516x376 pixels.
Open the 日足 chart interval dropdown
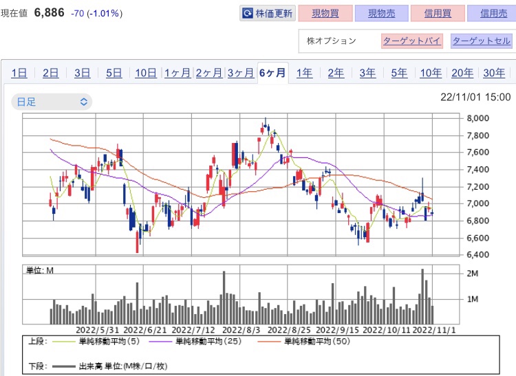[x=52, y=102]
